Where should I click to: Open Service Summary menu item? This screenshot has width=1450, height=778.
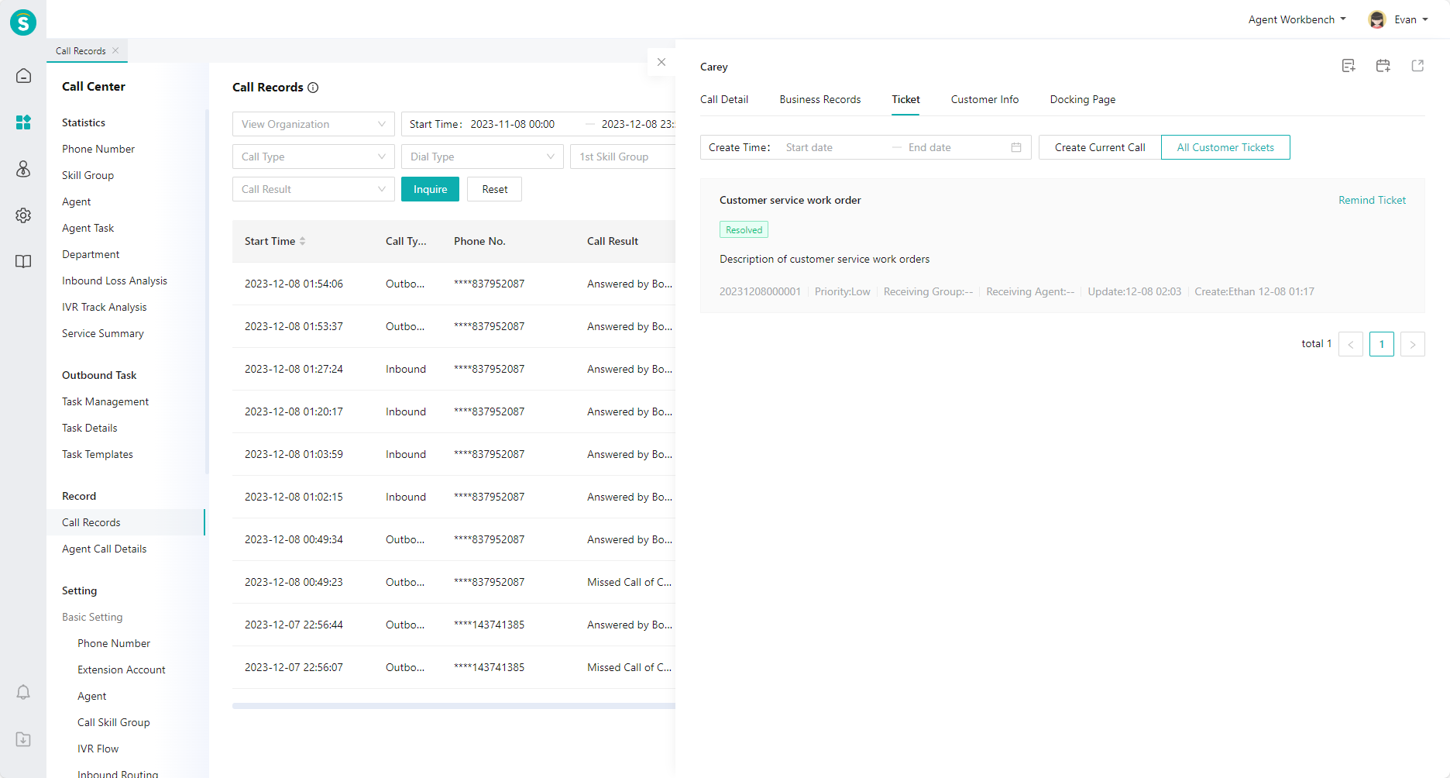[103, 333]
